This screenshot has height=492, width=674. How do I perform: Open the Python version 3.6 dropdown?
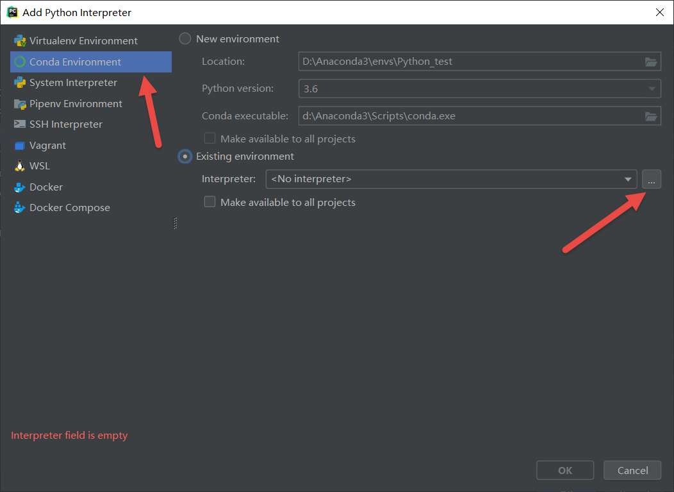(x=480, y=89)
